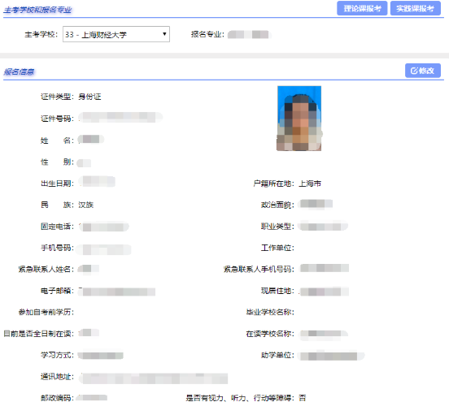449x415 pixels.
Task: Click the 参加自考前学历 field label
Action: (x=46, y=312)
